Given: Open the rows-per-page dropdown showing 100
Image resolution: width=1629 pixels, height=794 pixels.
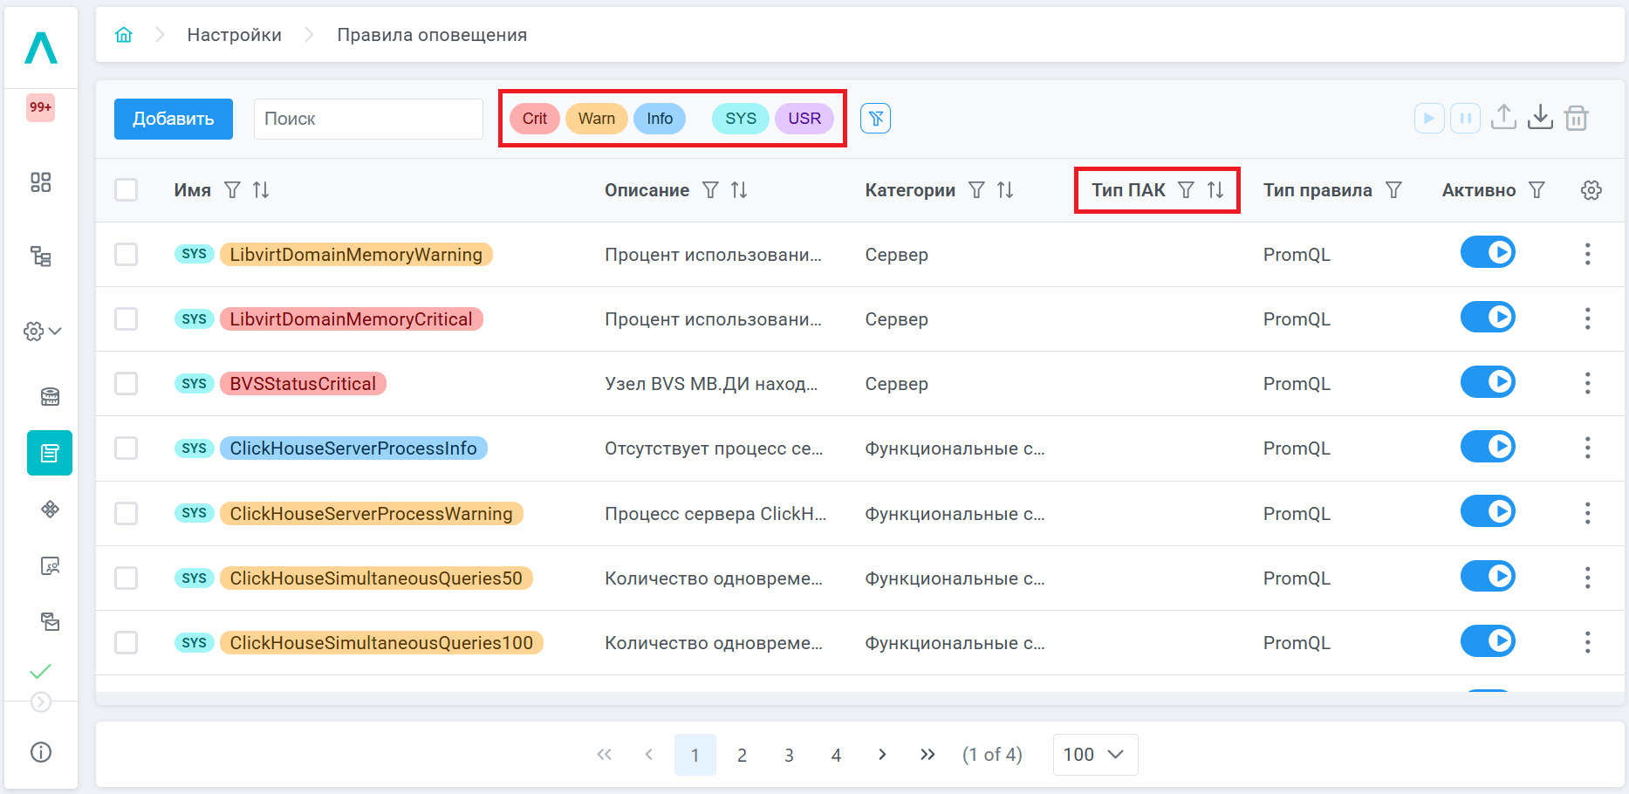Looking at the screenshot, I should [x=1094, y=755].
